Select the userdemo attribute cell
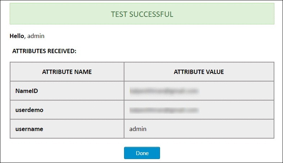The height and width of the screenshot is (163, 283). pyautogui.click(x=67, y=110)
